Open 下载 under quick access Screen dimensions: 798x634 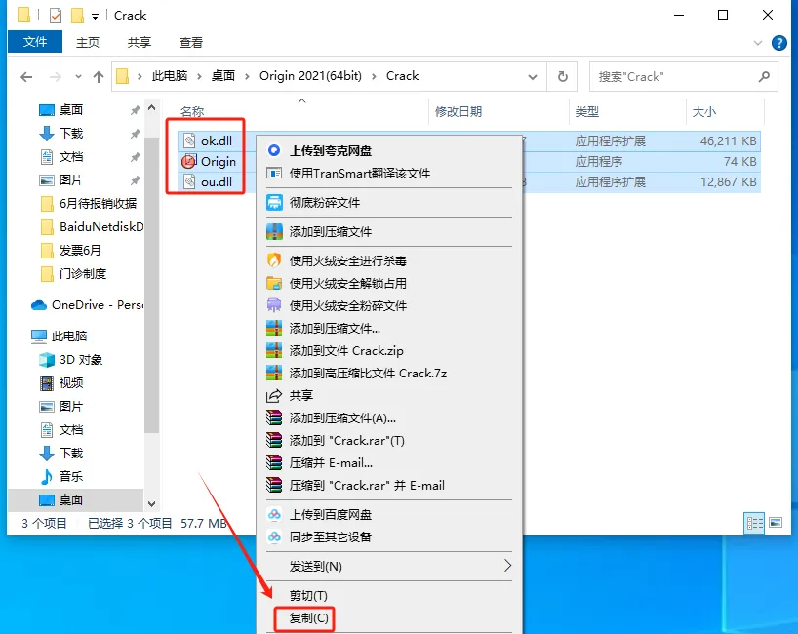point(71,134)
